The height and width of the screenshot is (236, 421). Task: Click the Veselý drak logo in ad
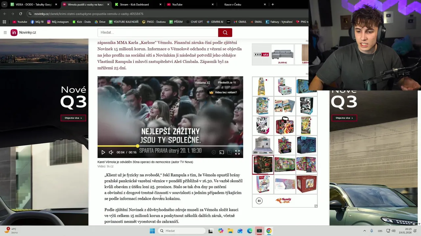283,201
